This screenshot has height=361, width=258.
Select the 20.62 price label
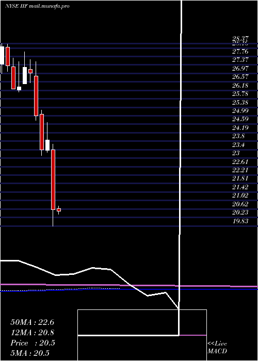click(x=240, y=204)
